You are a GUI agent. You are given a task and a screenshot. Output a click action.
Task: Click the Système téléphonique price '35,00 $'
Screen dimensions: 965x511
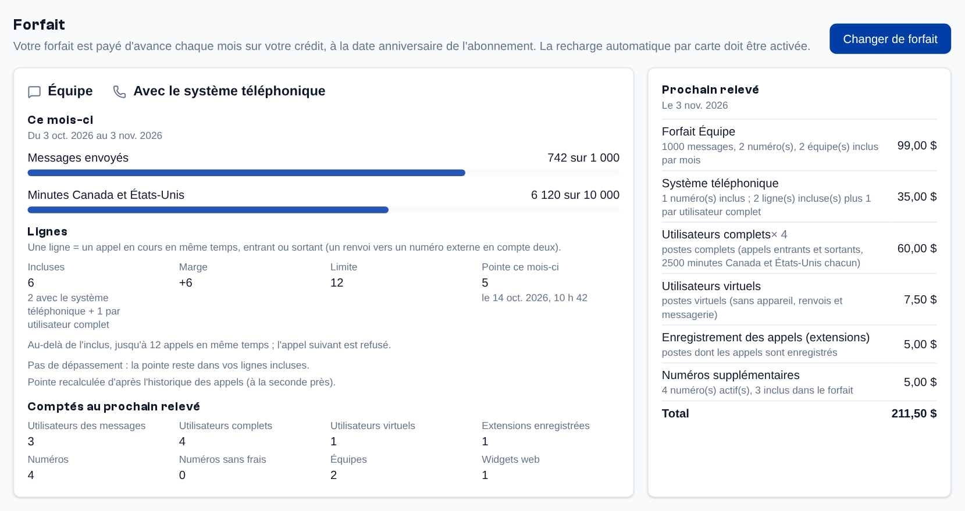click(x=917, y=196)
